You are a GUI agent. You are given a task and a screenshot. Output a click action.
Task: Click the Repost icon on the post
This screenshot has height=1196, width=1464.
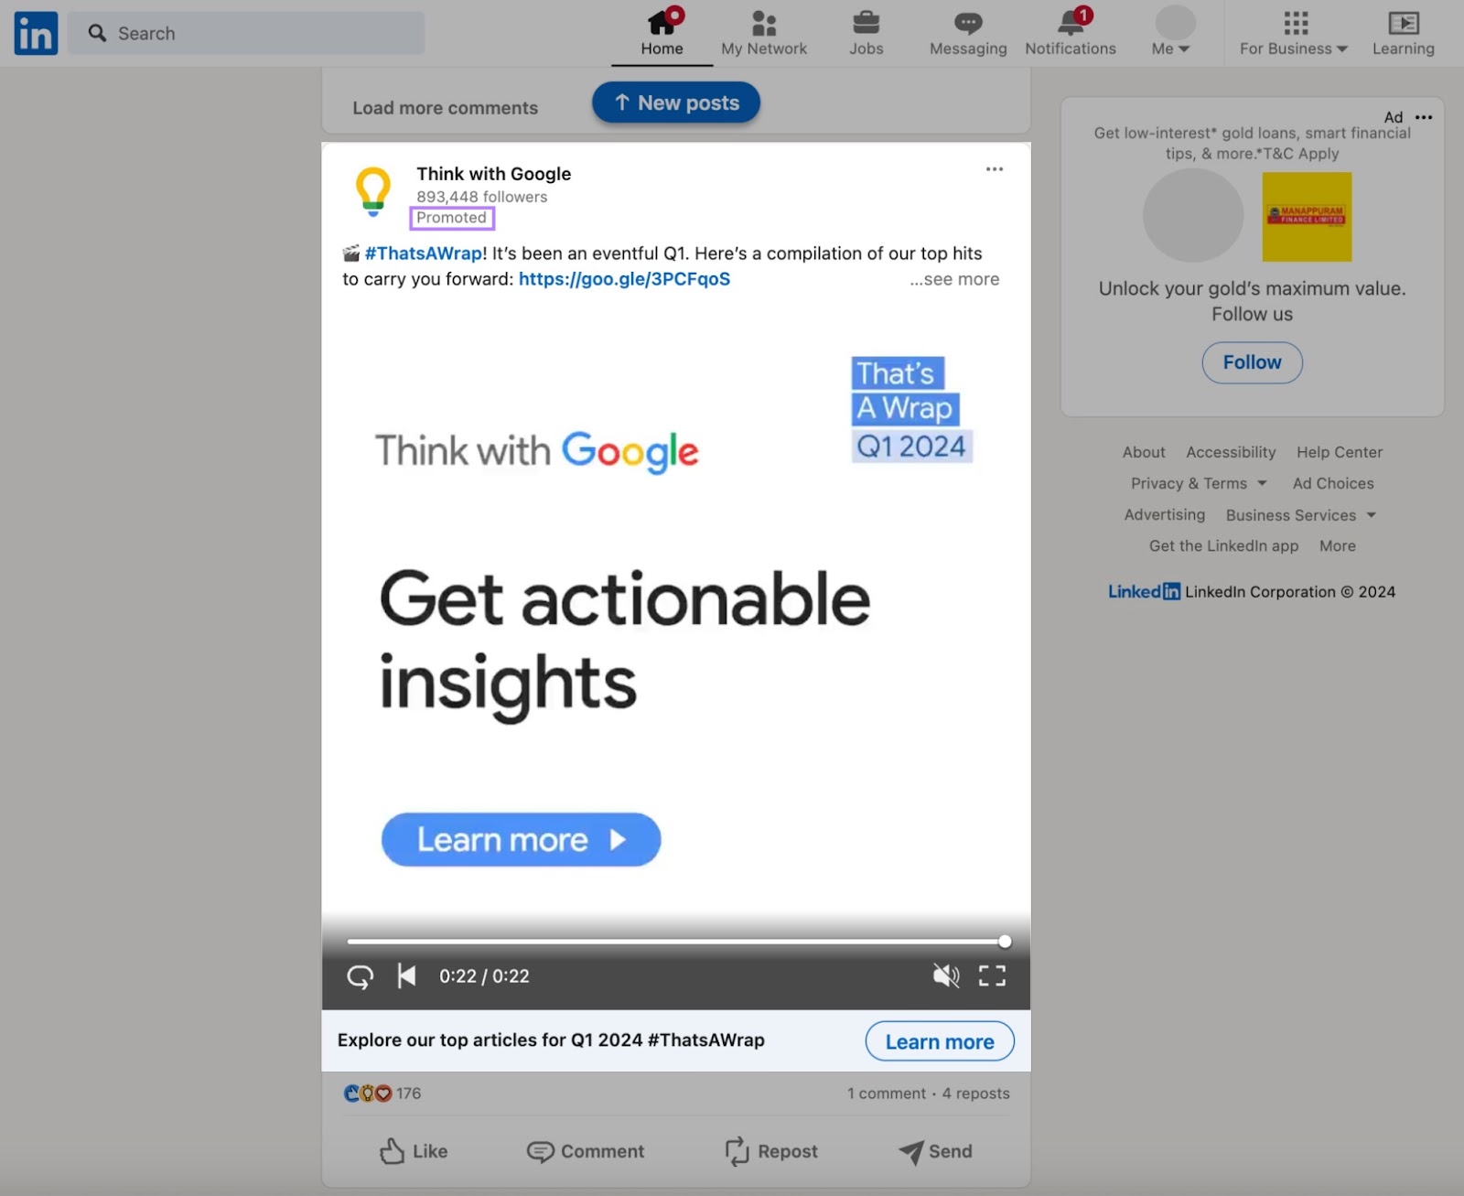[x=770, y=1151]
